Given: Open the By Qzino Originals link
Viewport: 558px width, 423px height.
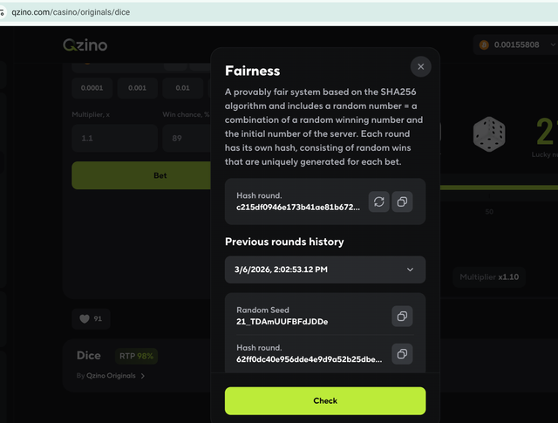Looking at the screenshot, I should [111, 376].
